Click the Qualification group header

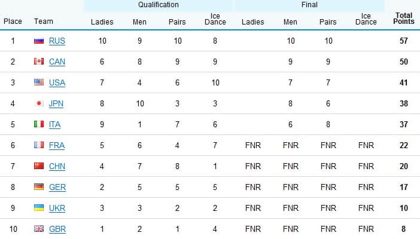pyautogui.click(x=159, y=5)
